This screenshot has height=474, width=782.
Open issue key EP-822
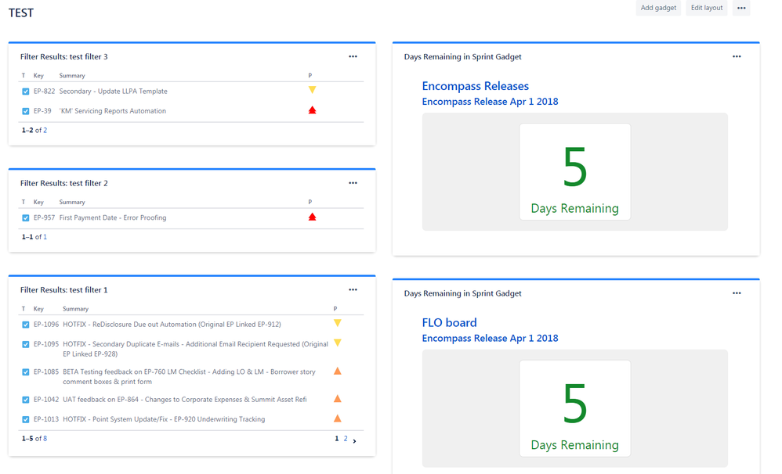pyautogui.click(x=45, y=91)
